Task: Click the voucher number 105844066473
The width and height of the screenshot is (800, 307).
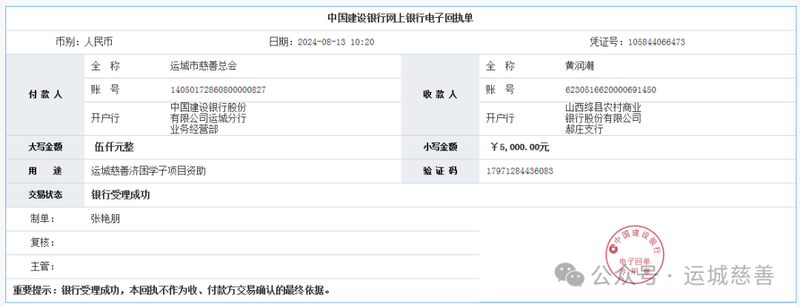Action: point(656,42)
